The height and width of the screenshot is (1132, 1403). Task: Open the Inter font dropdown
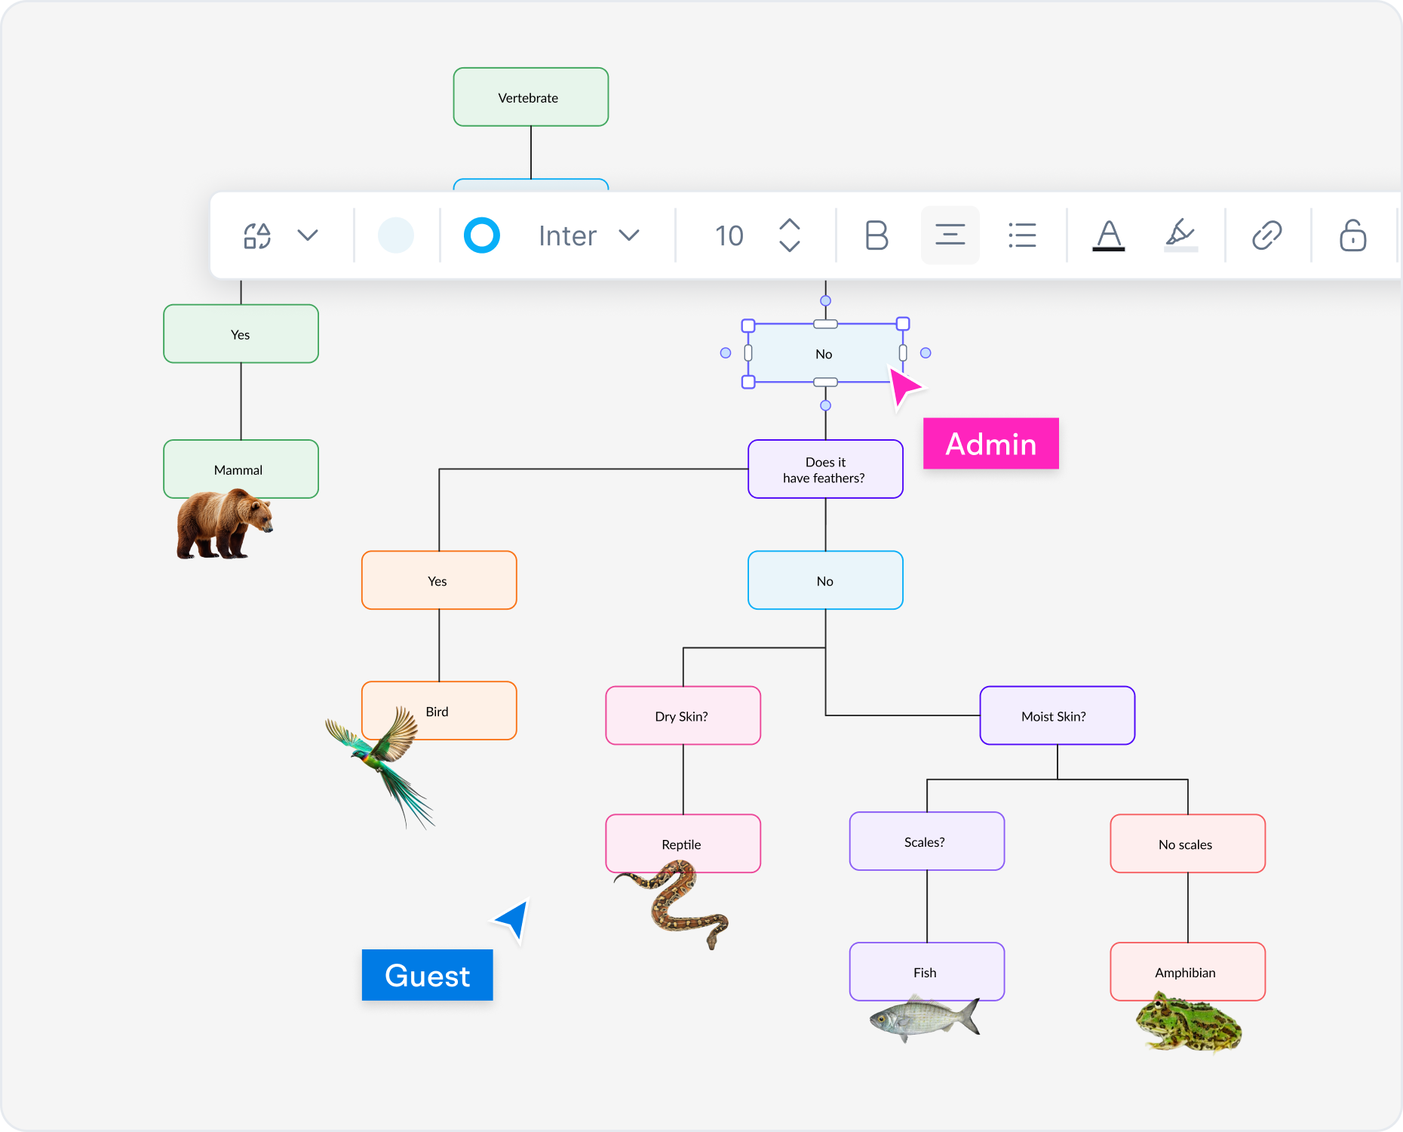pyautogui.click(x=589, y=235)
